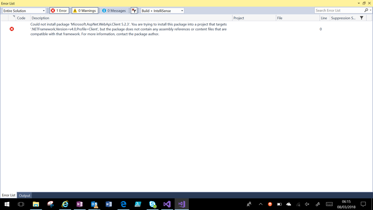Image resolution: width=373 pixels, height=210 pixels.
Task: Toggle the 0 Messages filter button
Action: (x=114, y=11)
